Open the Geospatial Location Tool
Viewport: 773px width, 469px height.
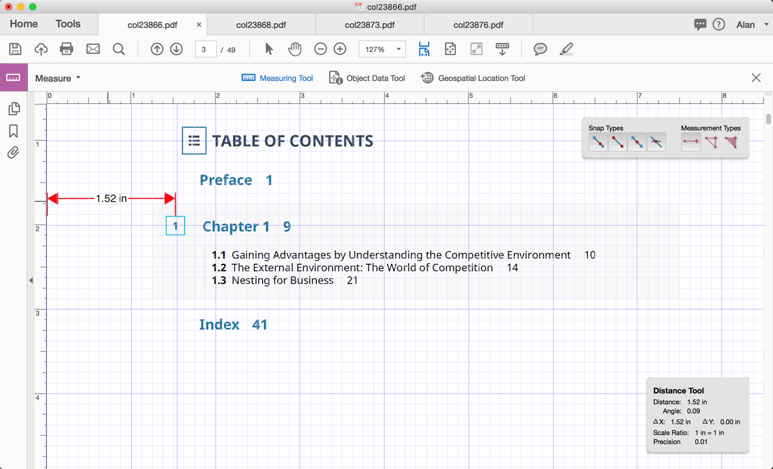coord(472,78)
